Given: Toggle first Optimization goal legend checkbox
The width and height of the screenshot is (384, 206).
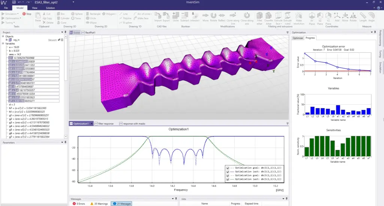Looking at the screenshot, I should [x=228, y=168].
